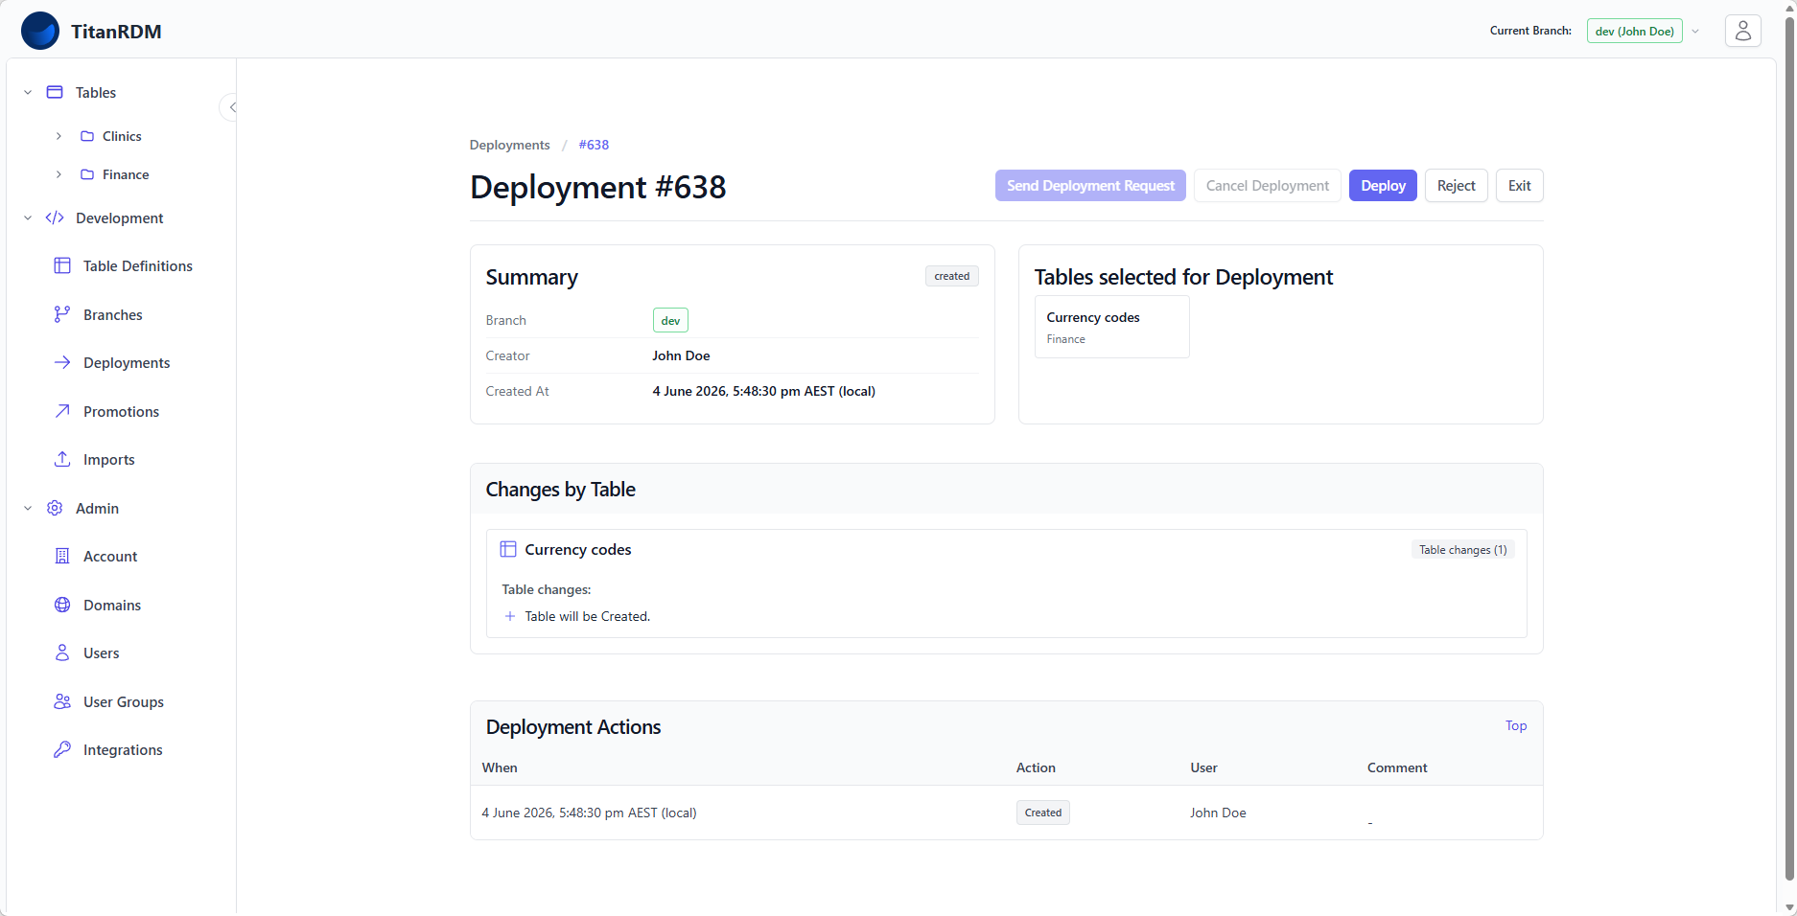Reject the deployment
Screen dimensions: 1797x916
pos(1456,186)
